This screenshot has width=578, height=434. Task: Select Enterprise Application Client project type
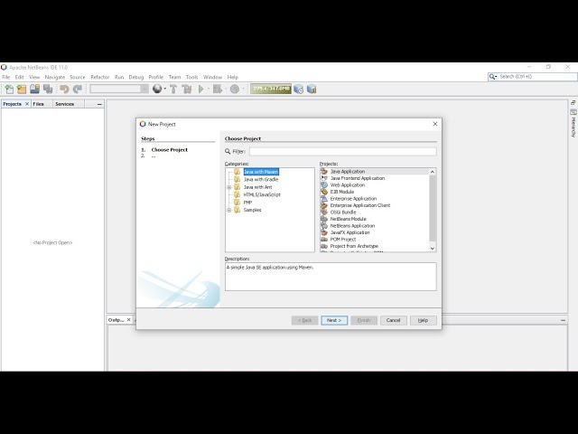coord(360,205)
